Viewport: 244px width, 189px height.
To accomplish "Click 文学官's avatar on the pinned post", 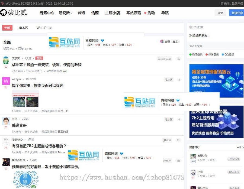I will (x=6, y=60).
